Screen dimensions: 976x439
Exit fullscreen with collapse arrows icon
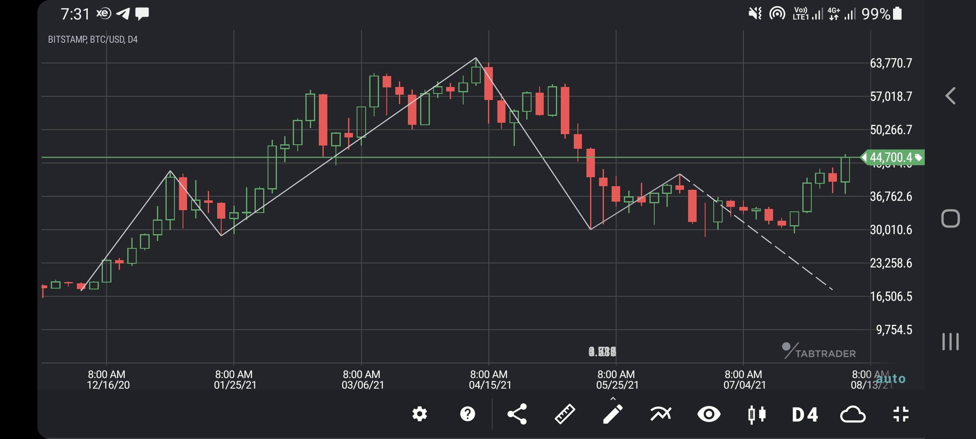pyautogui.click(x=901, y=414)
